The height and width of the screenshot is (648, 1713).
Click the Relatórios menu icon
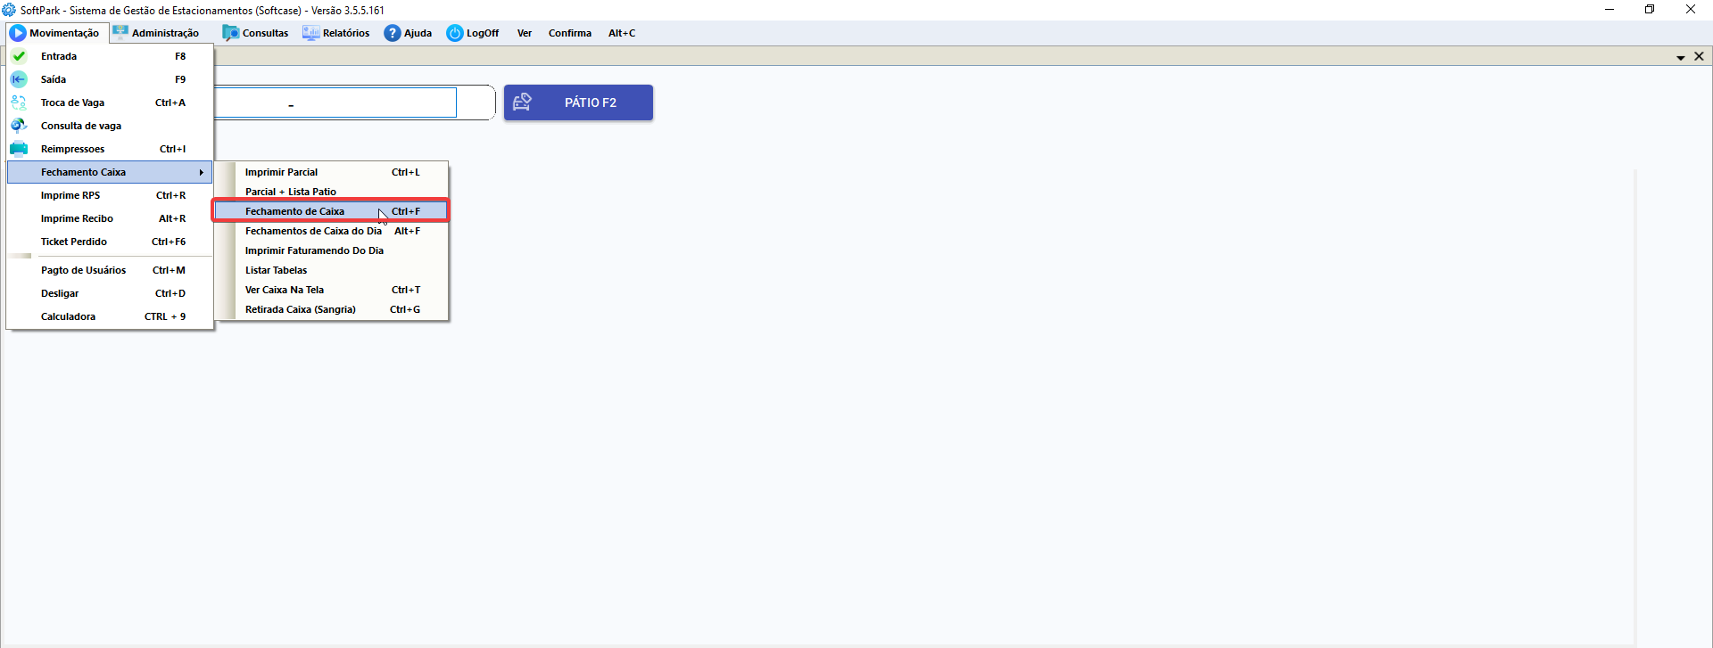point(310,33)
